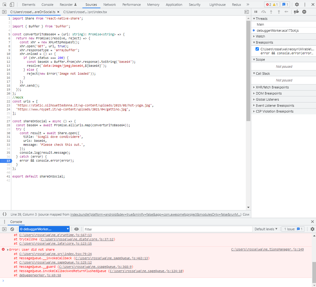
Task: Open the debuggerWorker context dropdown
Action: point(44,229)
